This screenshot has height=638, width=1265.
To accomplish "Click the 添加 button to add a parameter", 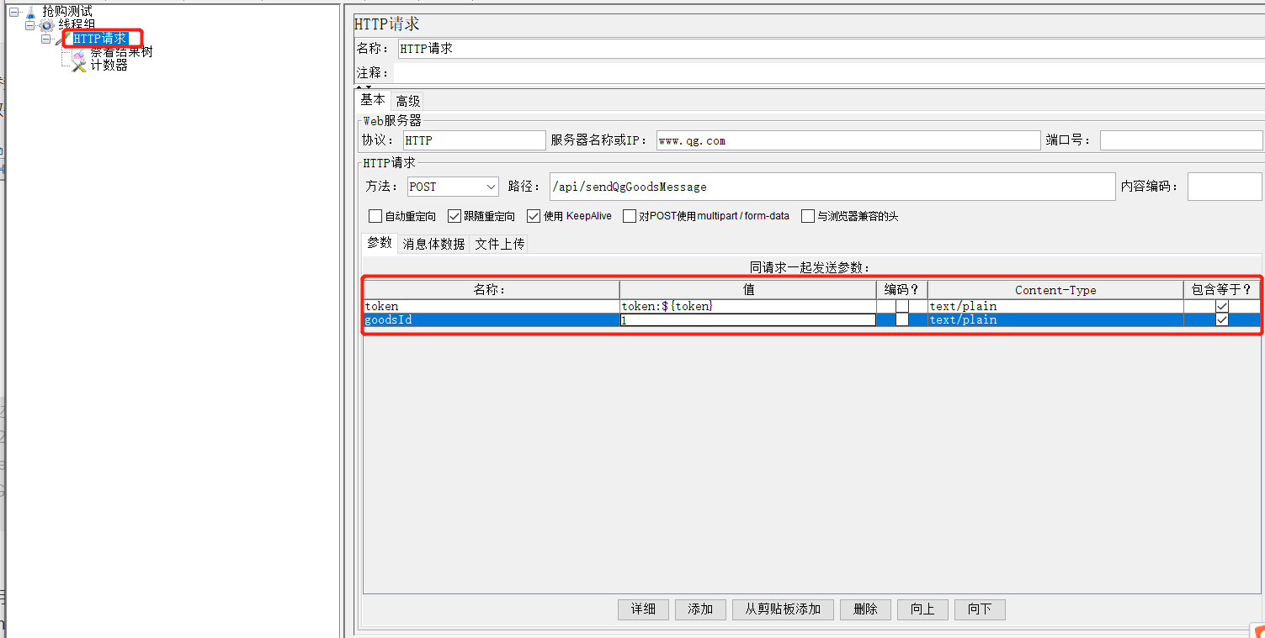I will pyautogui.click(x=699, y=609).
